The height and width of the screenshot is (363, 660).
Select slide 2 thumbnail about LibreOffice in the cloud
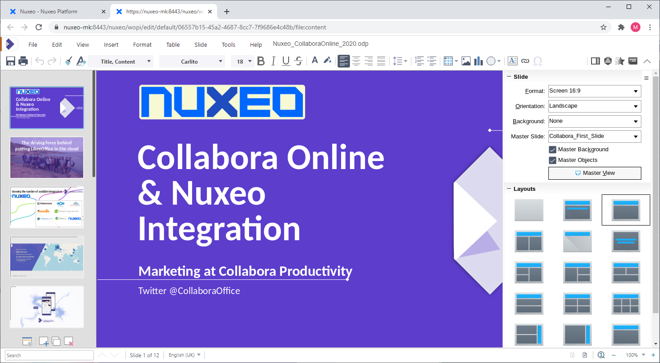(x=47, y=157)
